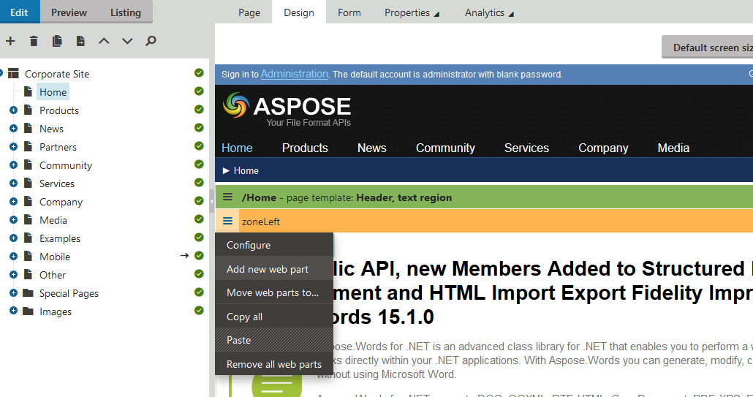Open the zoneLeft hamburger menu icon
Screen dimensions: 753x397
(x=227, y=222)
